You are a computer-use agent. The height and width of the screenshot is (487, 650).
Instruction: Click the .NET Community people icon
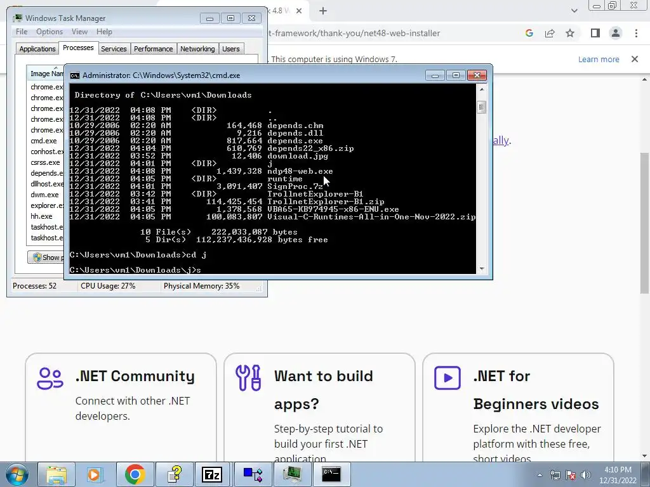(50, 379)
